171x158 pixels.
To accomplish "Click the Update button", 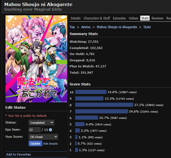I will [x=35, y=143].
